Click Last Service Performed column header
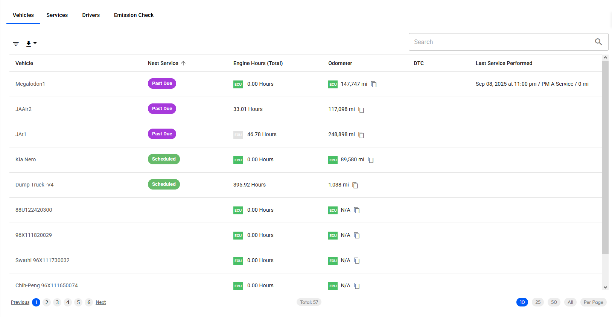Image resolution: width=612 pixels, height=317 pixels. (504, 63)
